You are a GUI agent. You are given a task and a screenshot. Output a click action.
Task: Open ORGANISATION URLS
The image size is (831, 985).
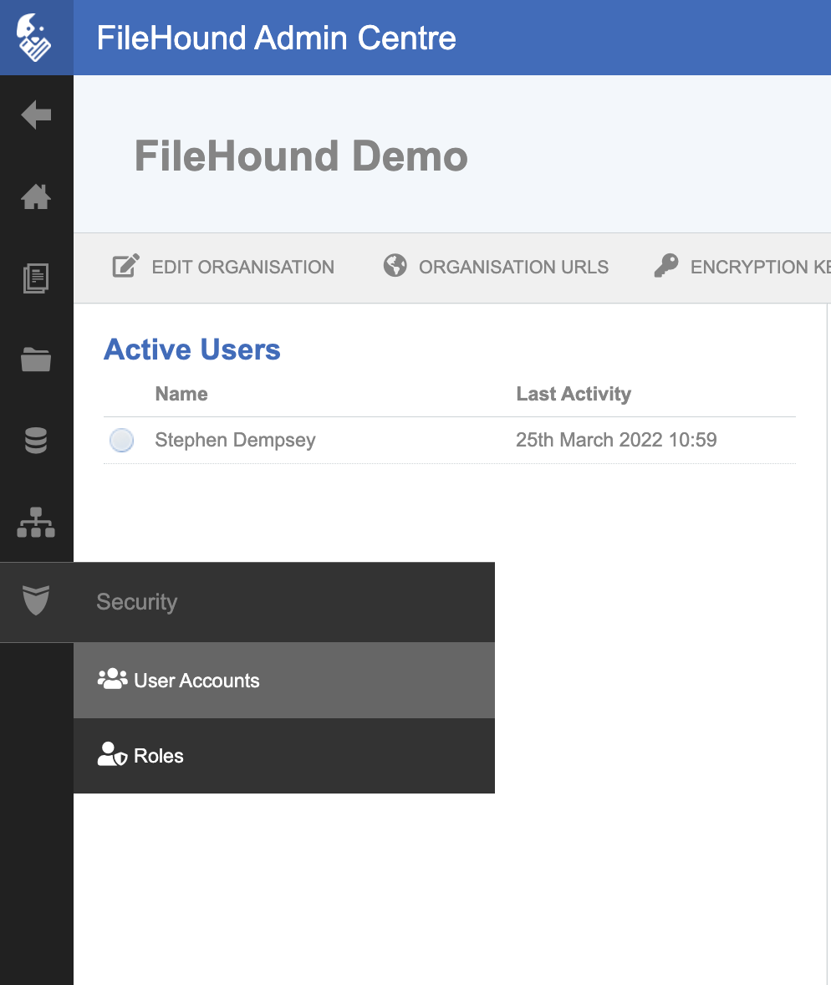pyautogui.click(x=496, y=267)
